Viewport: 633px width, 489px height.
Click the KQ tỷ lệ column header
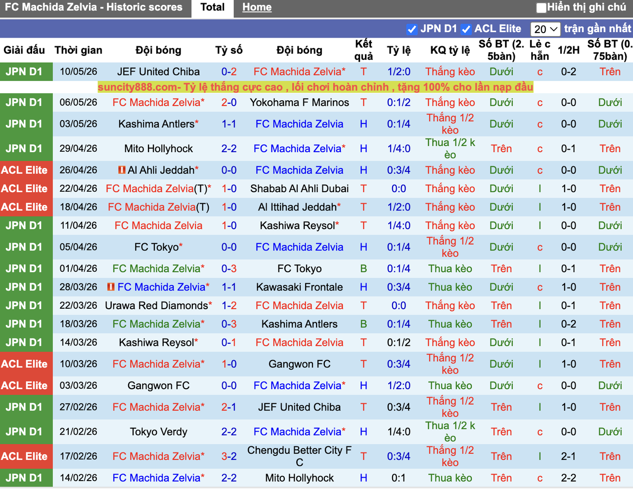pos(450,50)
